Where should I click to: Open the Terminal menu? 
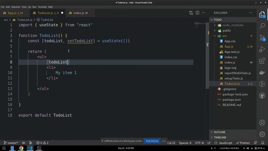click(42, 7)
